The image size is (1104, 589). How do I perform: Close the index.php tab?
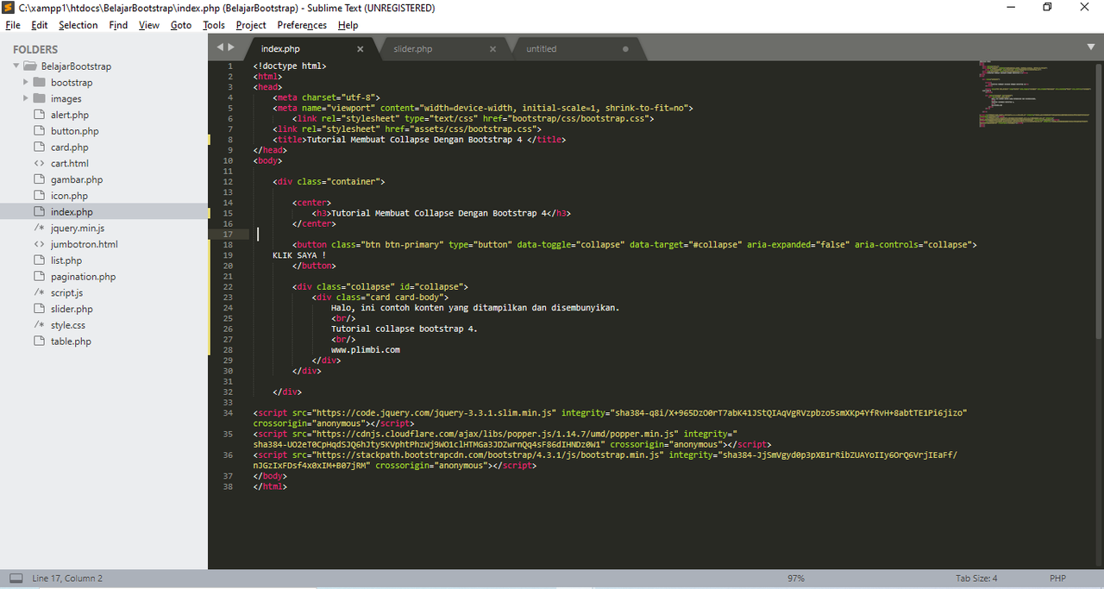point(361,49)
